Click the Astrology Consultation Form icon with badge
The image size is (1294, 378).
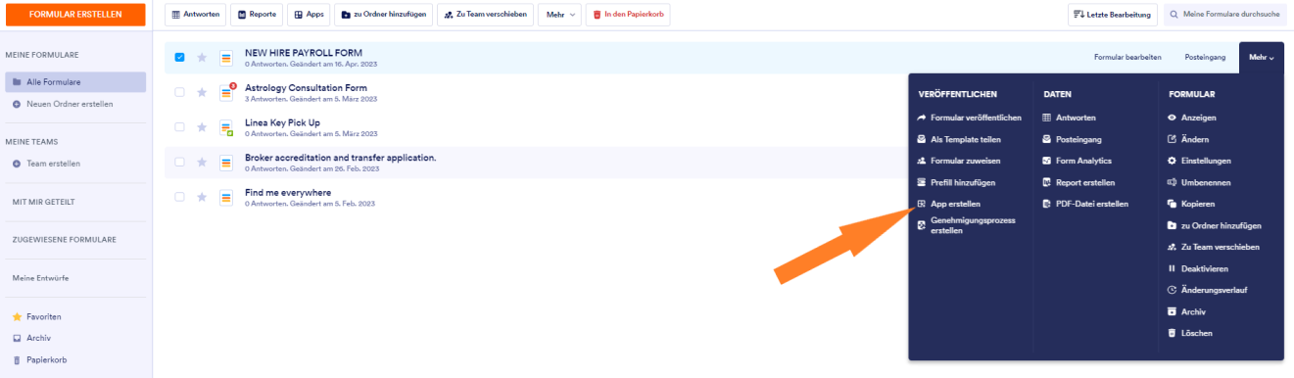[227, 92]
